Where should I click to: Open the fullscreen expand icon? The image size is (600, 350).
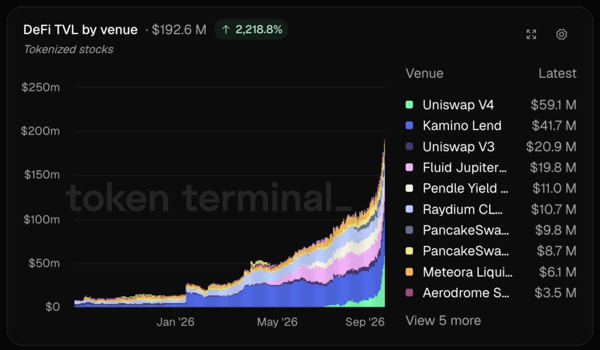pos(531,35)
